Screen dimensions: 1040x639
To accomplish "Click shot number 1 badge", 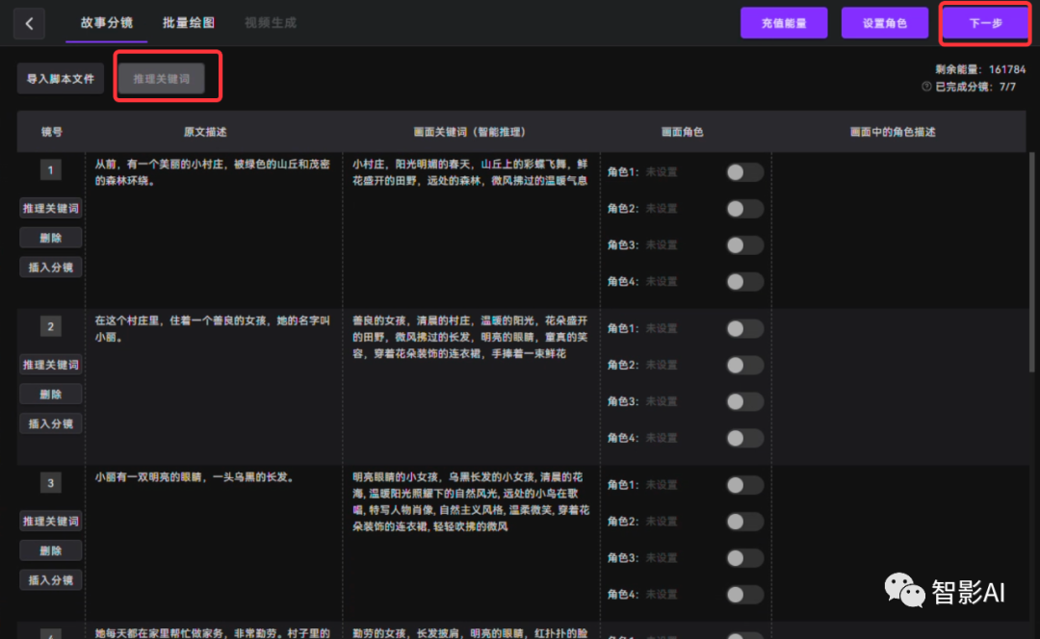I will 50,169.
